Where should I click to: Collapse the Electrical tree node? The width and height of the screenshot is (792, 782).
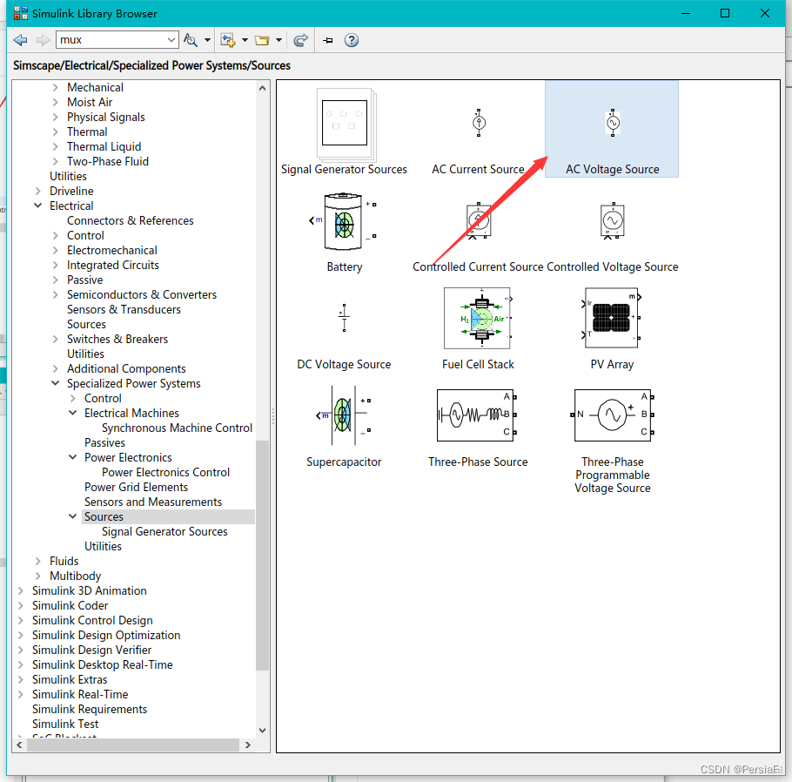pyautogui.click(x=38, y=206)
